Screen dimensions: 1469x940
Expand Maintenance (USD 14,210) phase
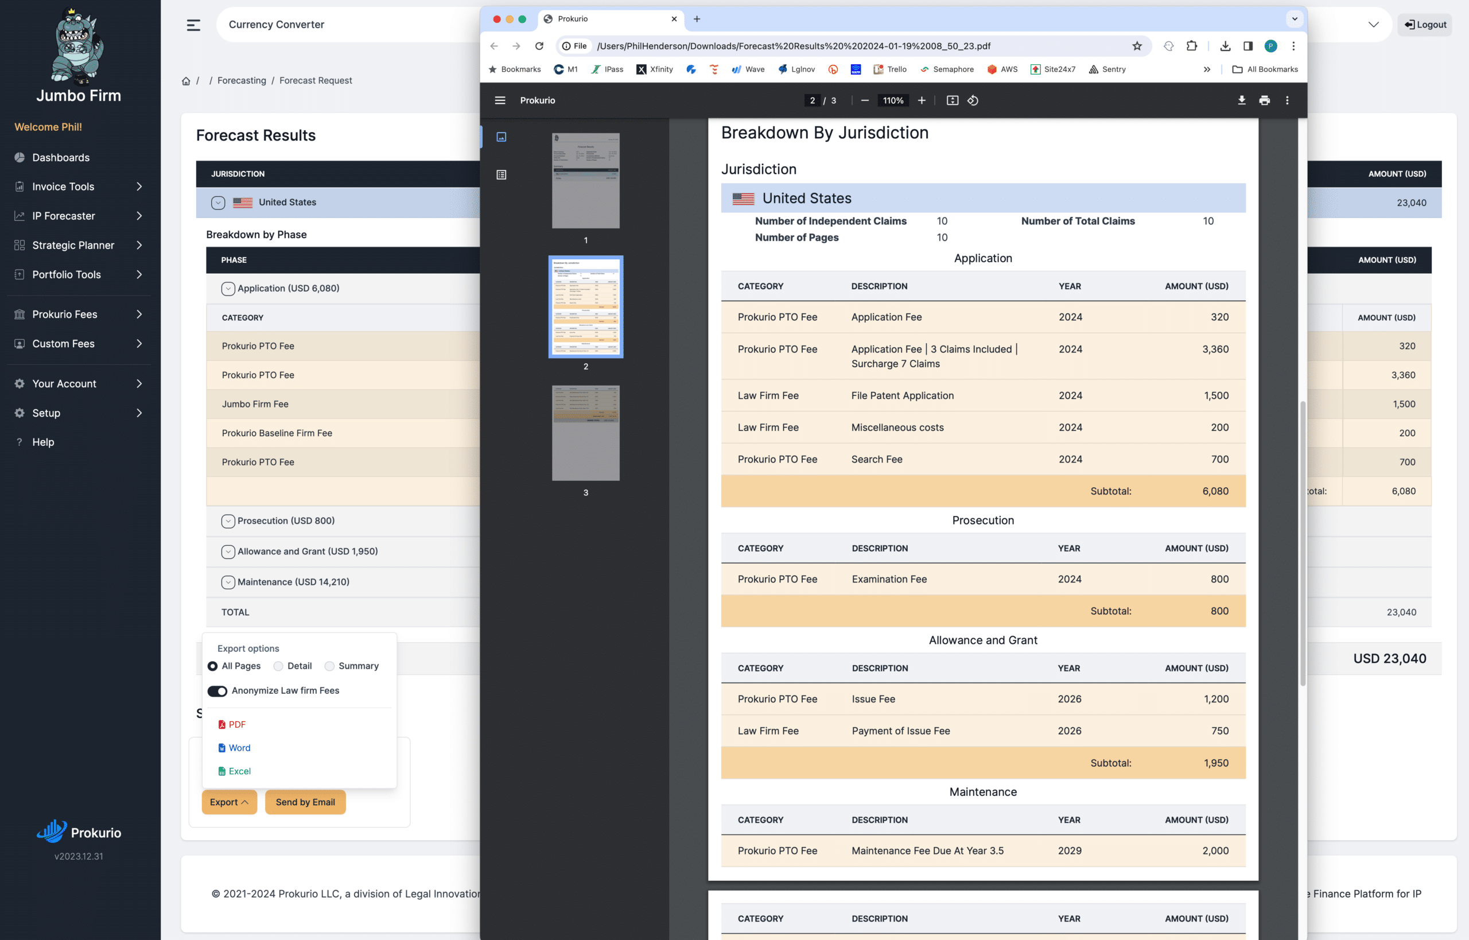pyautogui.click(x=228, y=582)
